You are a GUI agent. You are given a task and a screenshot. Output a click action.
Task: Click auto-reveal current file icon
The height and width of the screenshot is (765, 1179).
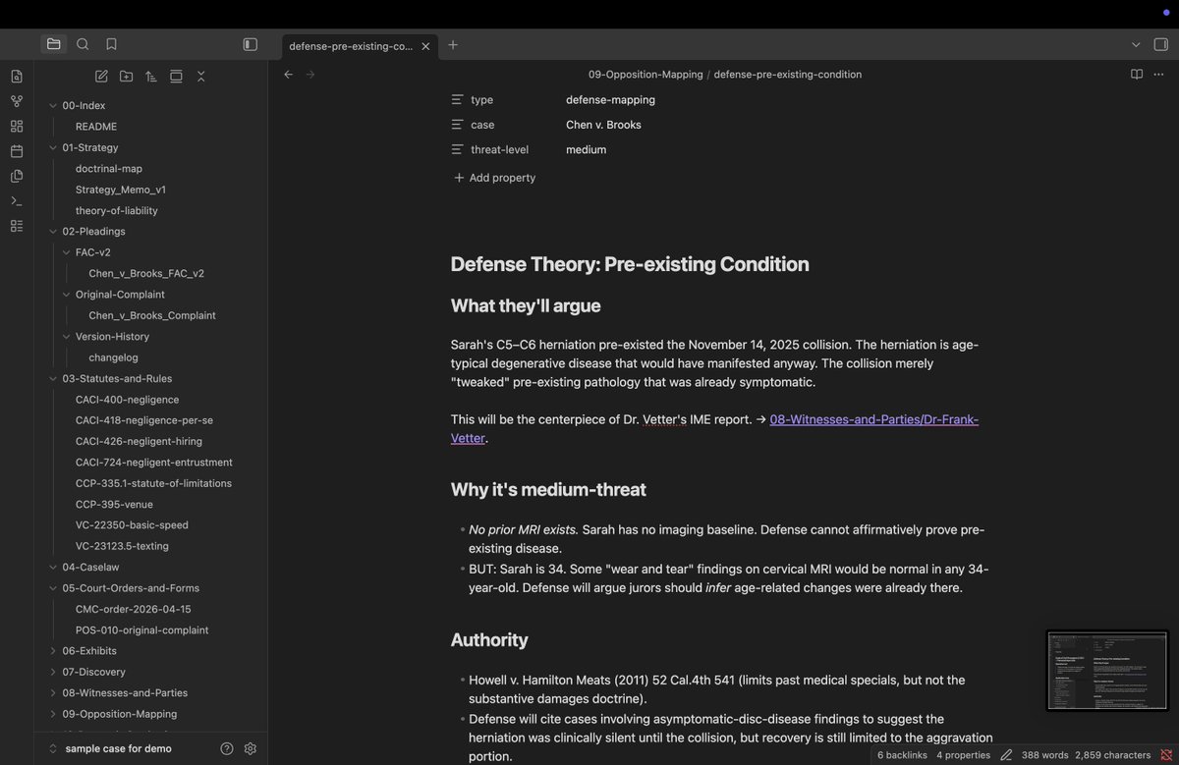click(x=176, y=76)
